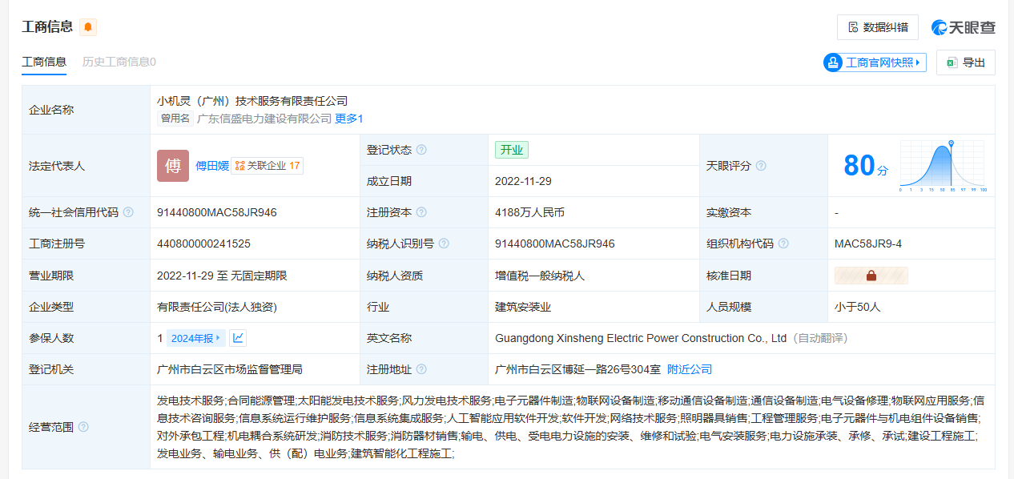Screen dimensions: 1014x479
Task: Click staff size 小于50人
Action: click(x=858, y=307)
